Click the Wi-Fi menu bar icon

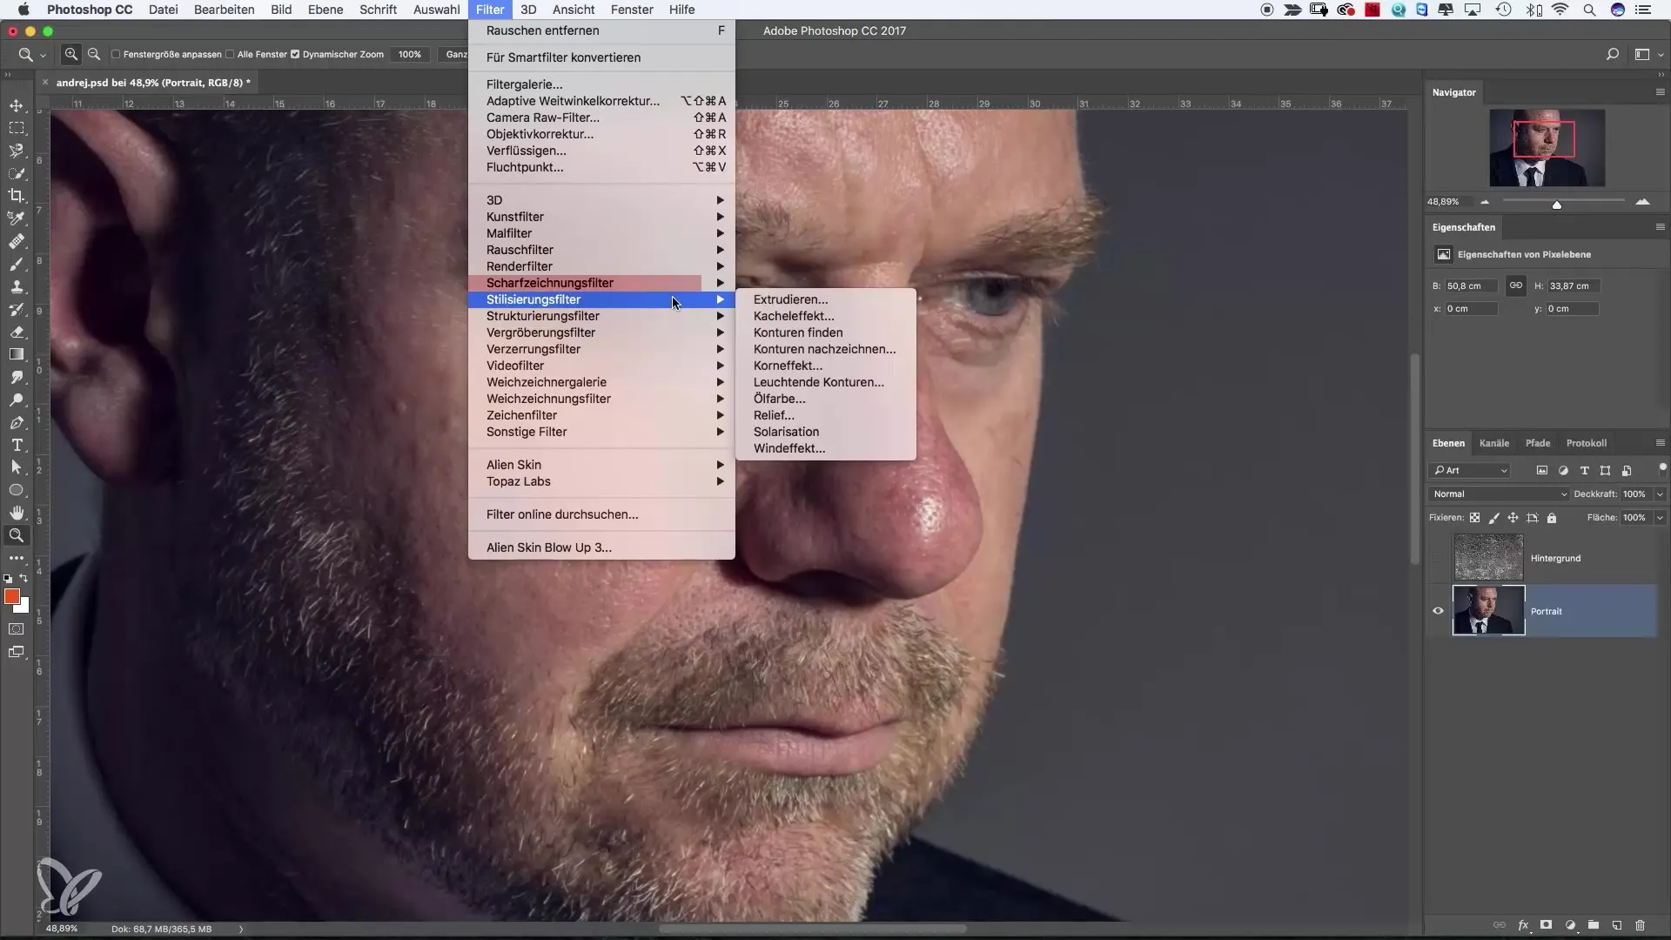pyautogui.click(x=1560, y=10)
